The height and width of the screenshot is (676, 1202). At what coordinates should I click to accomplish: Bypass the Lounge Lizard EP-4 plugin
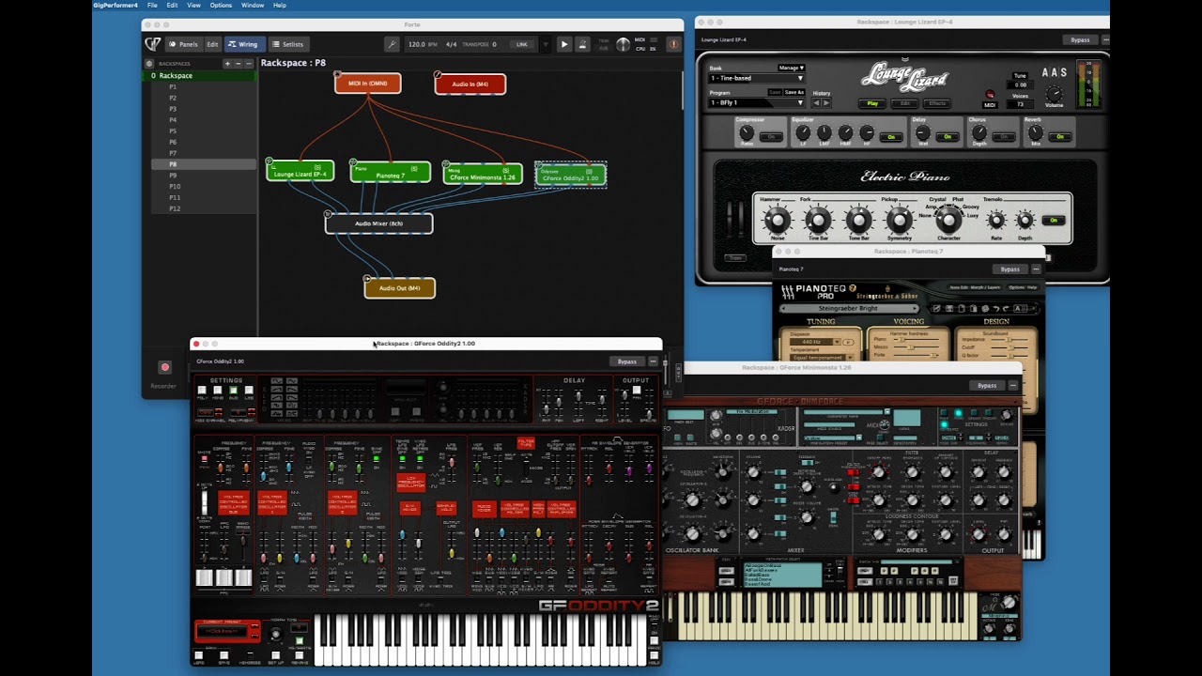[1081, 40]
